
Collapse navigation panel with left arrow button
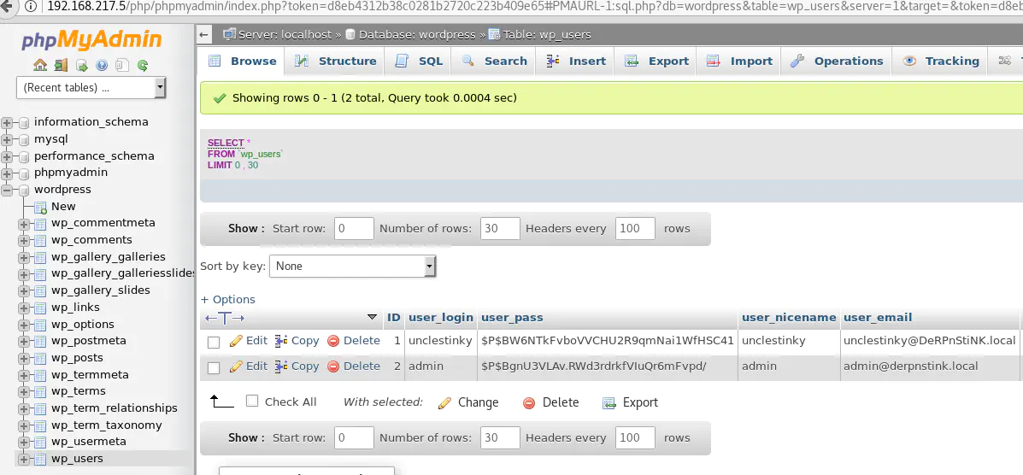click(204, 34)
